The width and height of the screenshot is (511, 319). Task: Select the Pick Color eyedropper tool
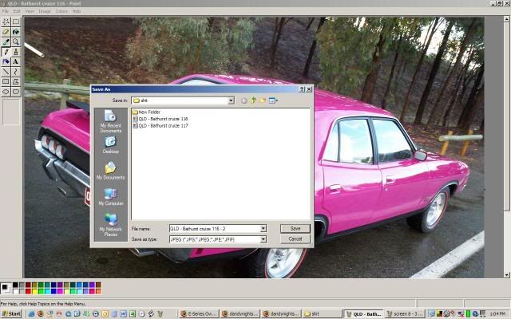pyautogui.click(x=6, y=41)
